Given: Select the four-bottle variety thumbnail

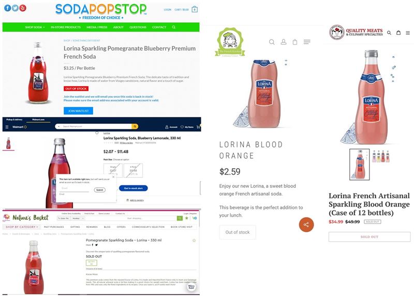Looking at the screenshot, I should point(381,156).
